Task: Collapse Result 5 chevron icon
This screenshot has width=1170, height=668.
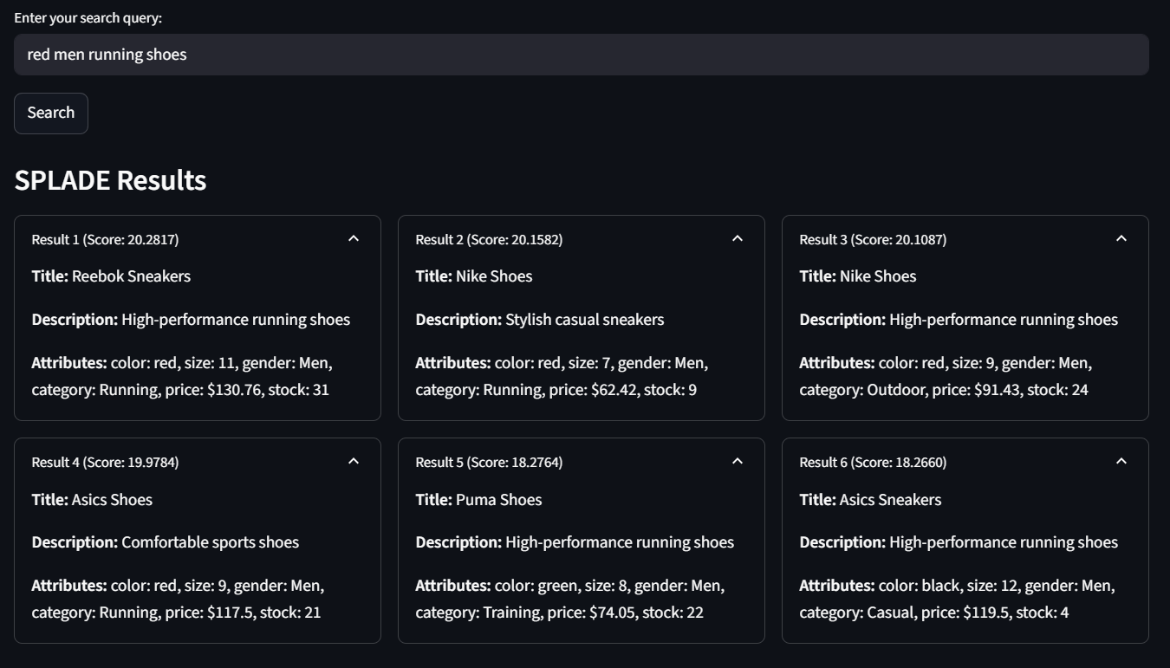Action: pos(738,461)
